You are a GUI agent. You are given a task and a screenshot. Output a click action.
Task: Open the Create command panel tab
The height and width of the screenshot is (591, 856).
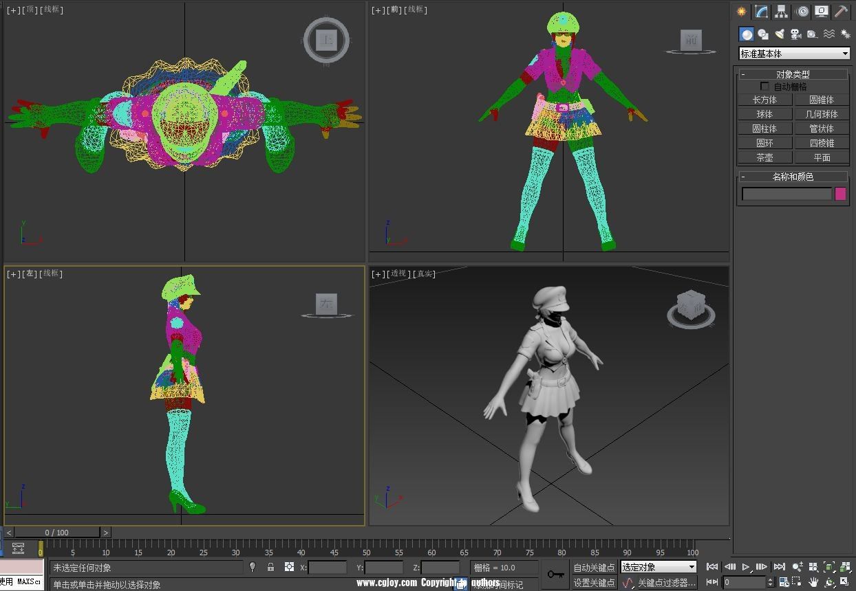coord(741,12)
